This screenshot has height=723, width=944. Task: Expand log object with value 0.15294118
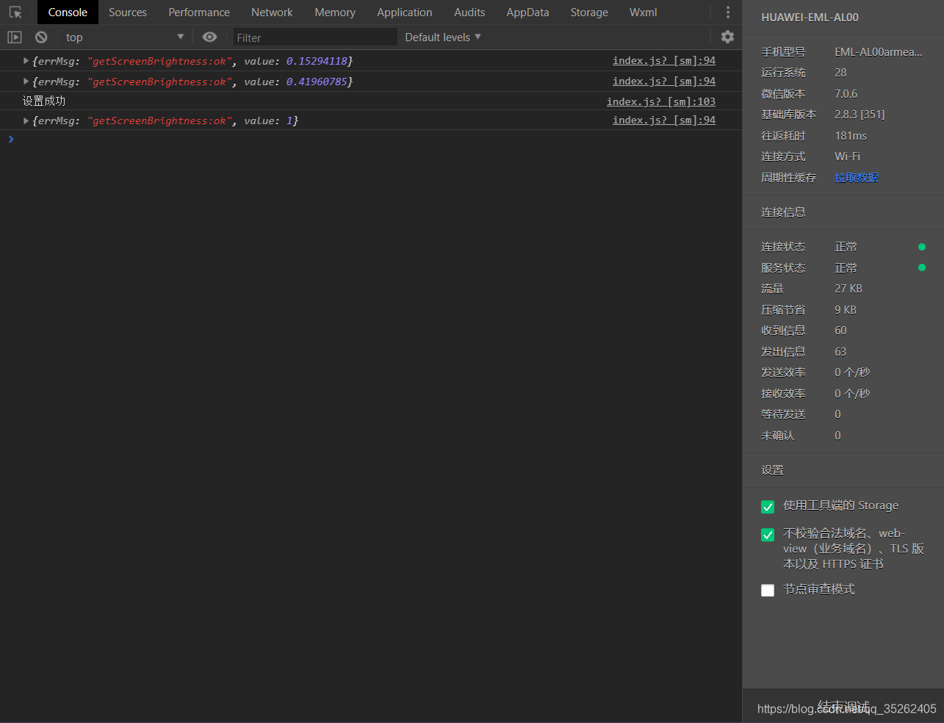click(x=26, y=61)
